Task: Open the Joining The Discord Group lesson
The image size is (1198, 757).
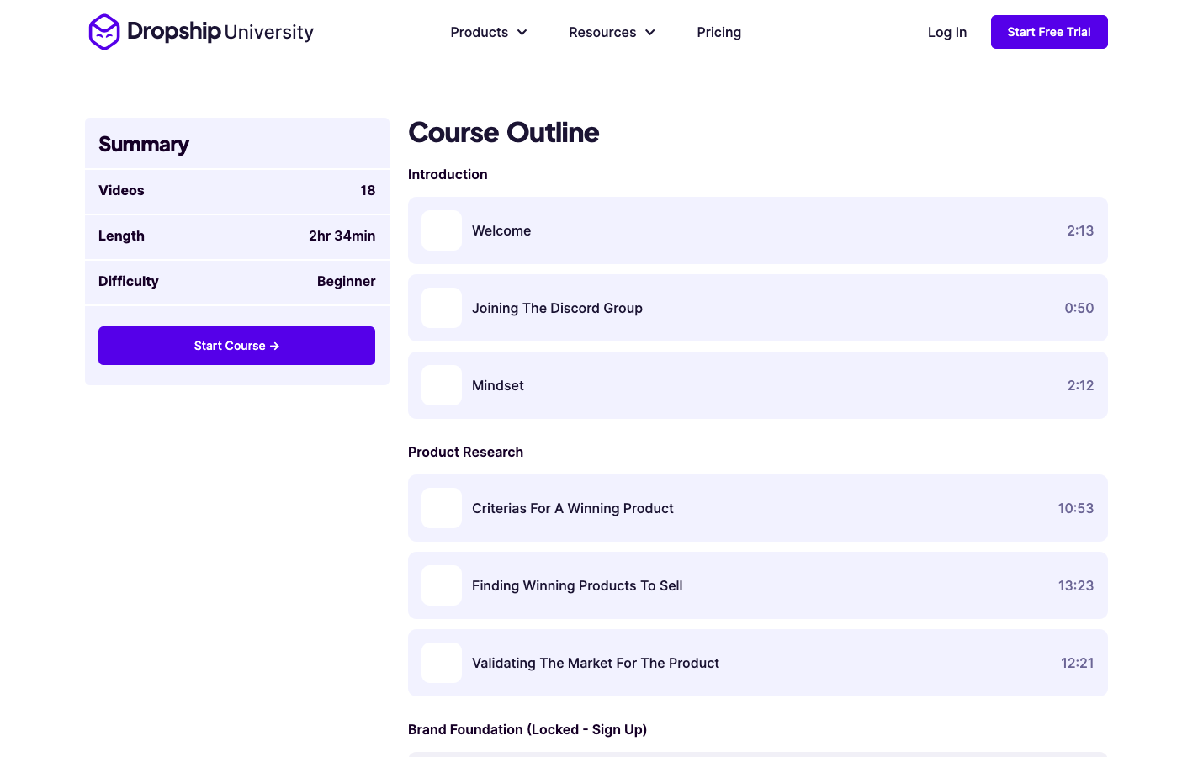Action: tap(758, 308)
